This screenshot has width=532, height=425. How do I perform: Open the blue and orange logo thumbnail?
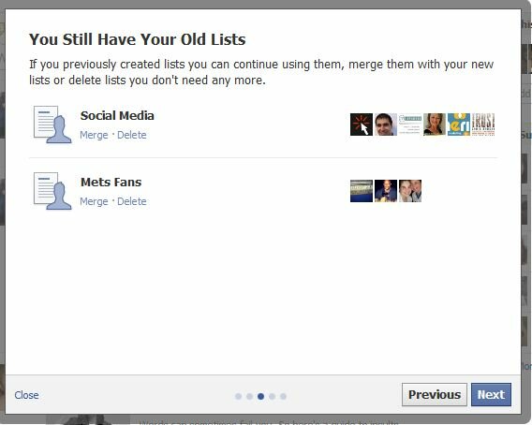(x=459, y=125)
